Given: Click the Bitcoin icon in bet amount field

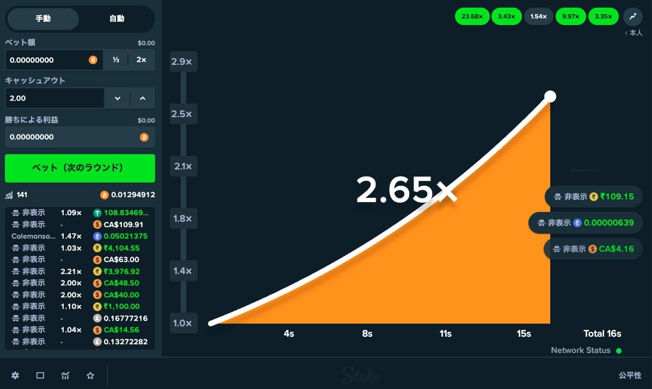Looking at the screenshot, I should coord(93,60).
